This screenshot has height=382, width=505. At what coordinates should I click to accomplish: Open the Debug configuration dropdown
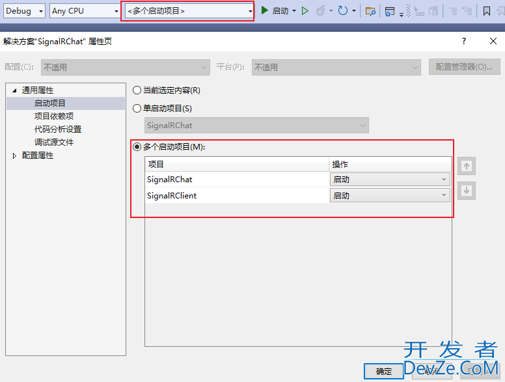click(x=24, y=11)
